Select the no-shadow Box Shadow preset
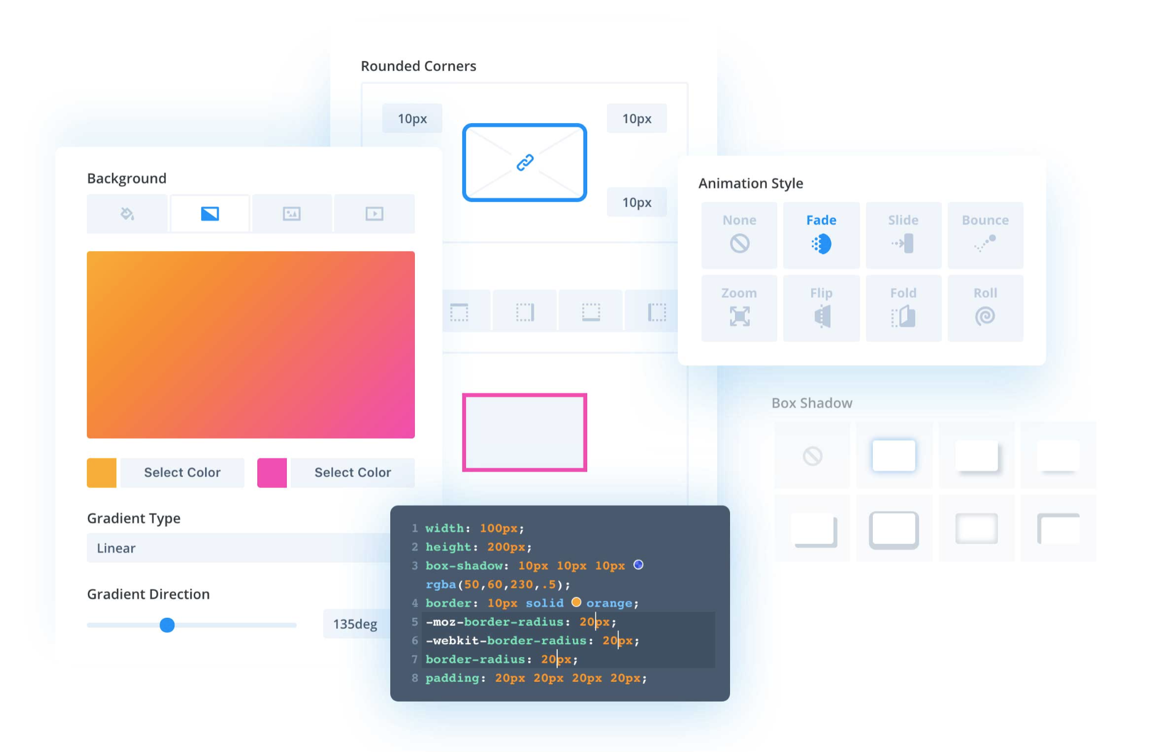 (812, 455)
